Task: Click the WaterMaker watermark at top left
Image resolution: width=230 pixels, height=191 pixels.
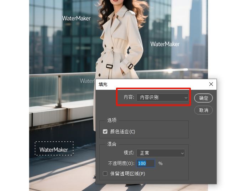Action: [x=76, y=18]
